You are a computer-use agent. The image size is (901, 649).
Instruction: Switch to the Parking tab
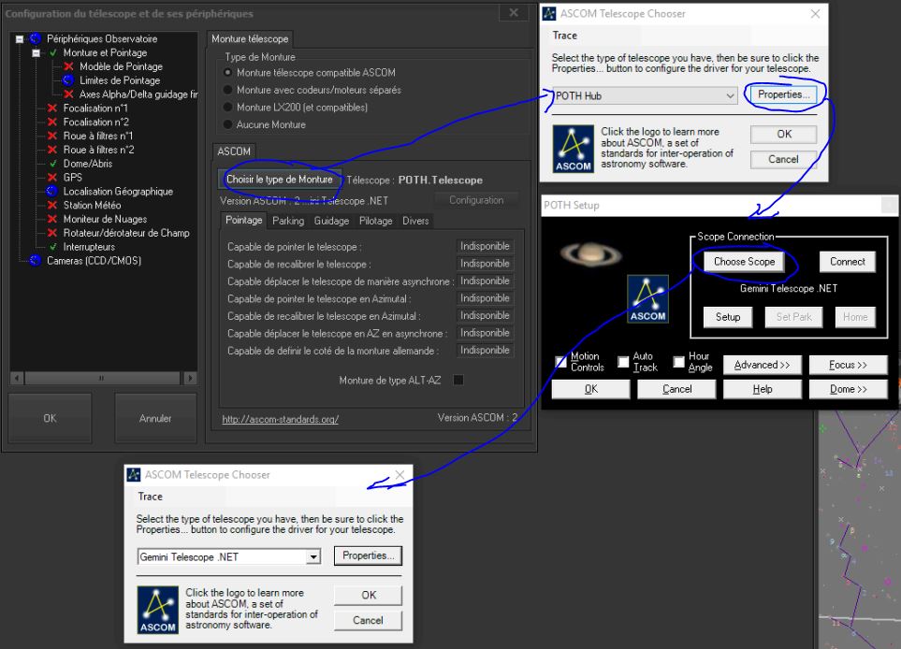[x=288, y=221]
